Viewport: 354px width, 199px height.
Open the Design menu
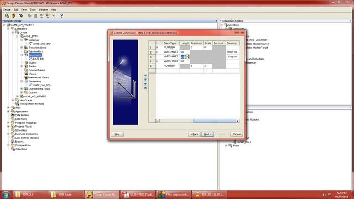click(7, 10)
